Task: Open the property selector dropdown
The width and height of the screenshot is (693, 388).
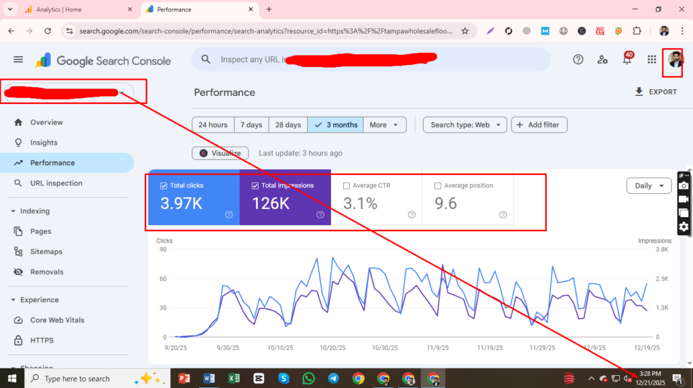Action: (x=68, y=92)
